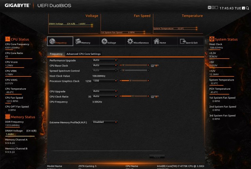Switch to the Advanced CPU Core Settings tab
This screenshot has height=169, width=251.
[x=84, y=54]
